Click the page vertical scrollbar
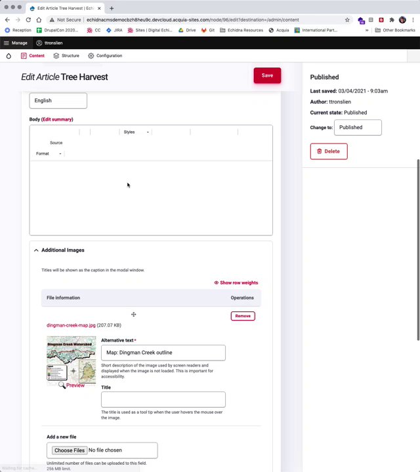The width and height of the screenshot is (420, 472). click(418, 250)
